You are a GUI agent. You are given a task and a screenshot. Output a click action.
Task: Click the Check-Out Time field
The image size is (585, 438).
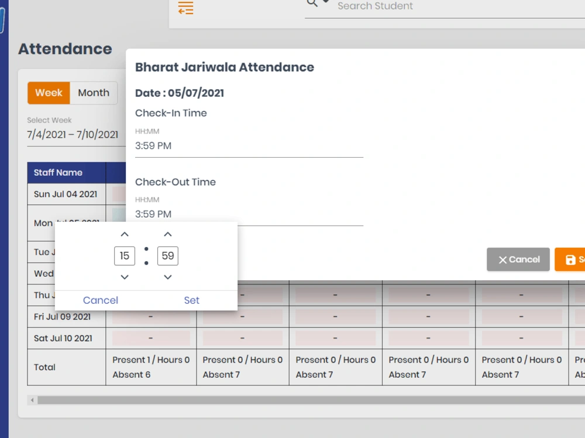tap(249, 214)
